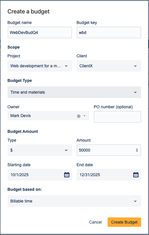Click the Create a budget heading
Viewport: 149px width, 235px height.
pos(29,11)
